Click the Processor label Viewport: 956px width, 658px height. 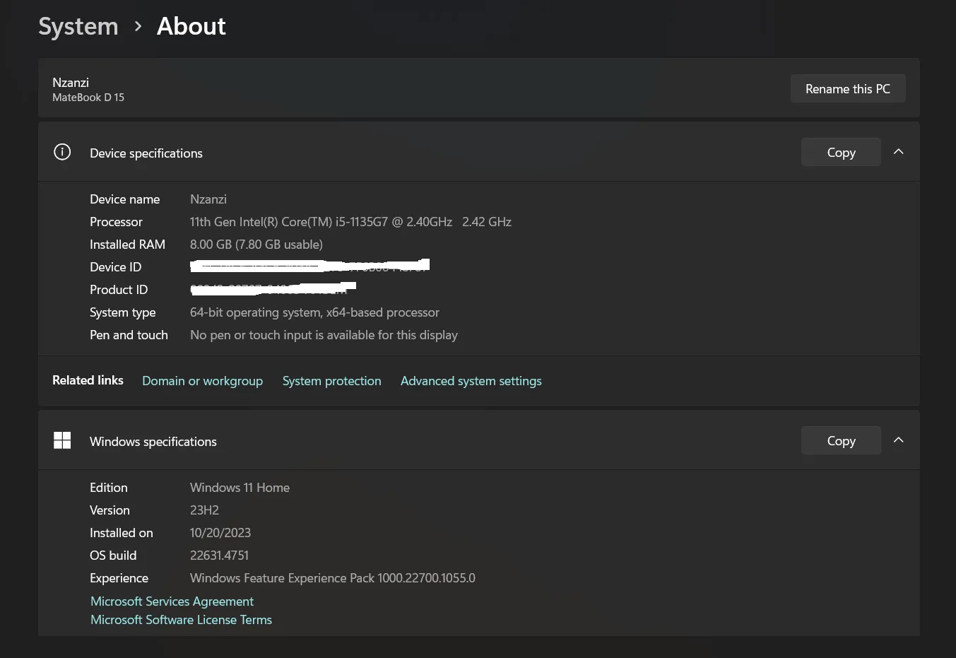point(116,222)
